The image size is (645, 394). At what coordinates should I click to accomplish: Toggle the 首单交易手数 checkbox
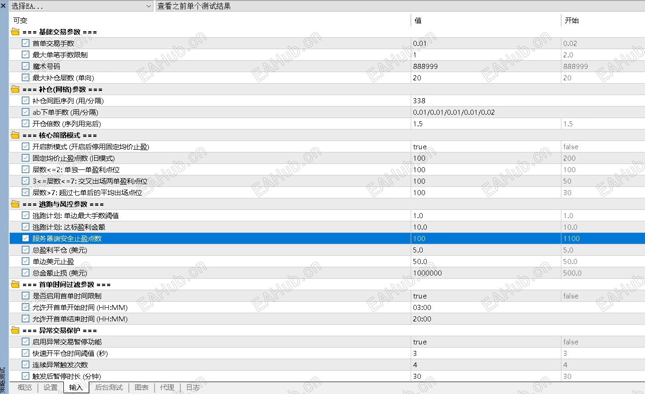26,43
